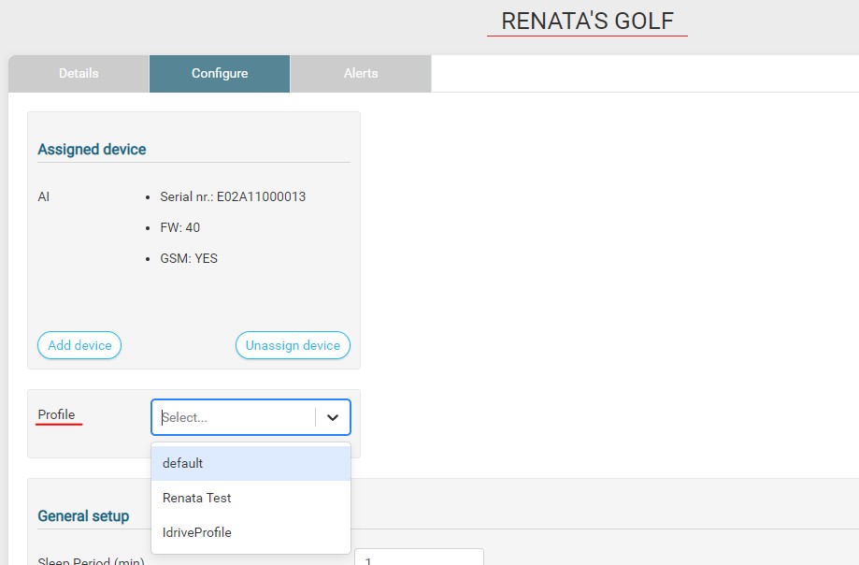Image resolution: width=859 pixels, height=565 pixels.
Task: Click the Unassign device button
Action: pyautogui.click(x=293, y=345)
